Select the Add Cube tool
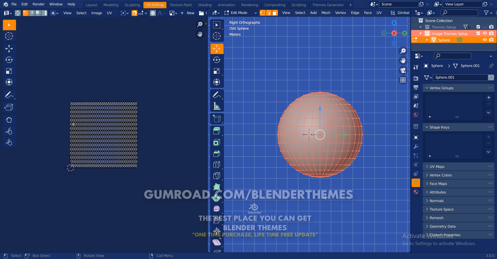Image resolution: width=497 pixels, height=259 pixels. 217,119
